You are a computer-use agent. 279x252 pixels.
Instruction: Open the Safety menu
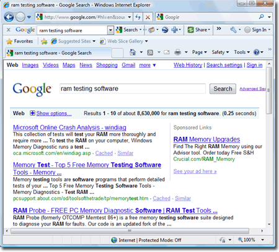(x=220, y=52)
